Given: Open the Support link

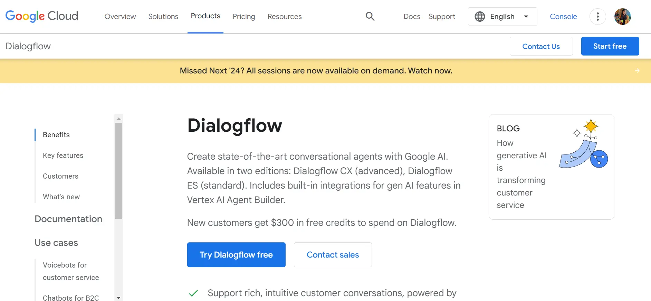Looking at the screenshot, I should pos(442,17).
